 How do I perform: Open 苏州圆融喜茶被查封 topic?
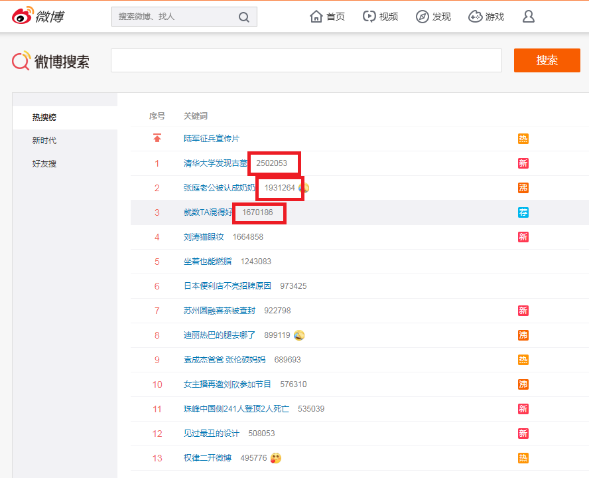(220, 311)
